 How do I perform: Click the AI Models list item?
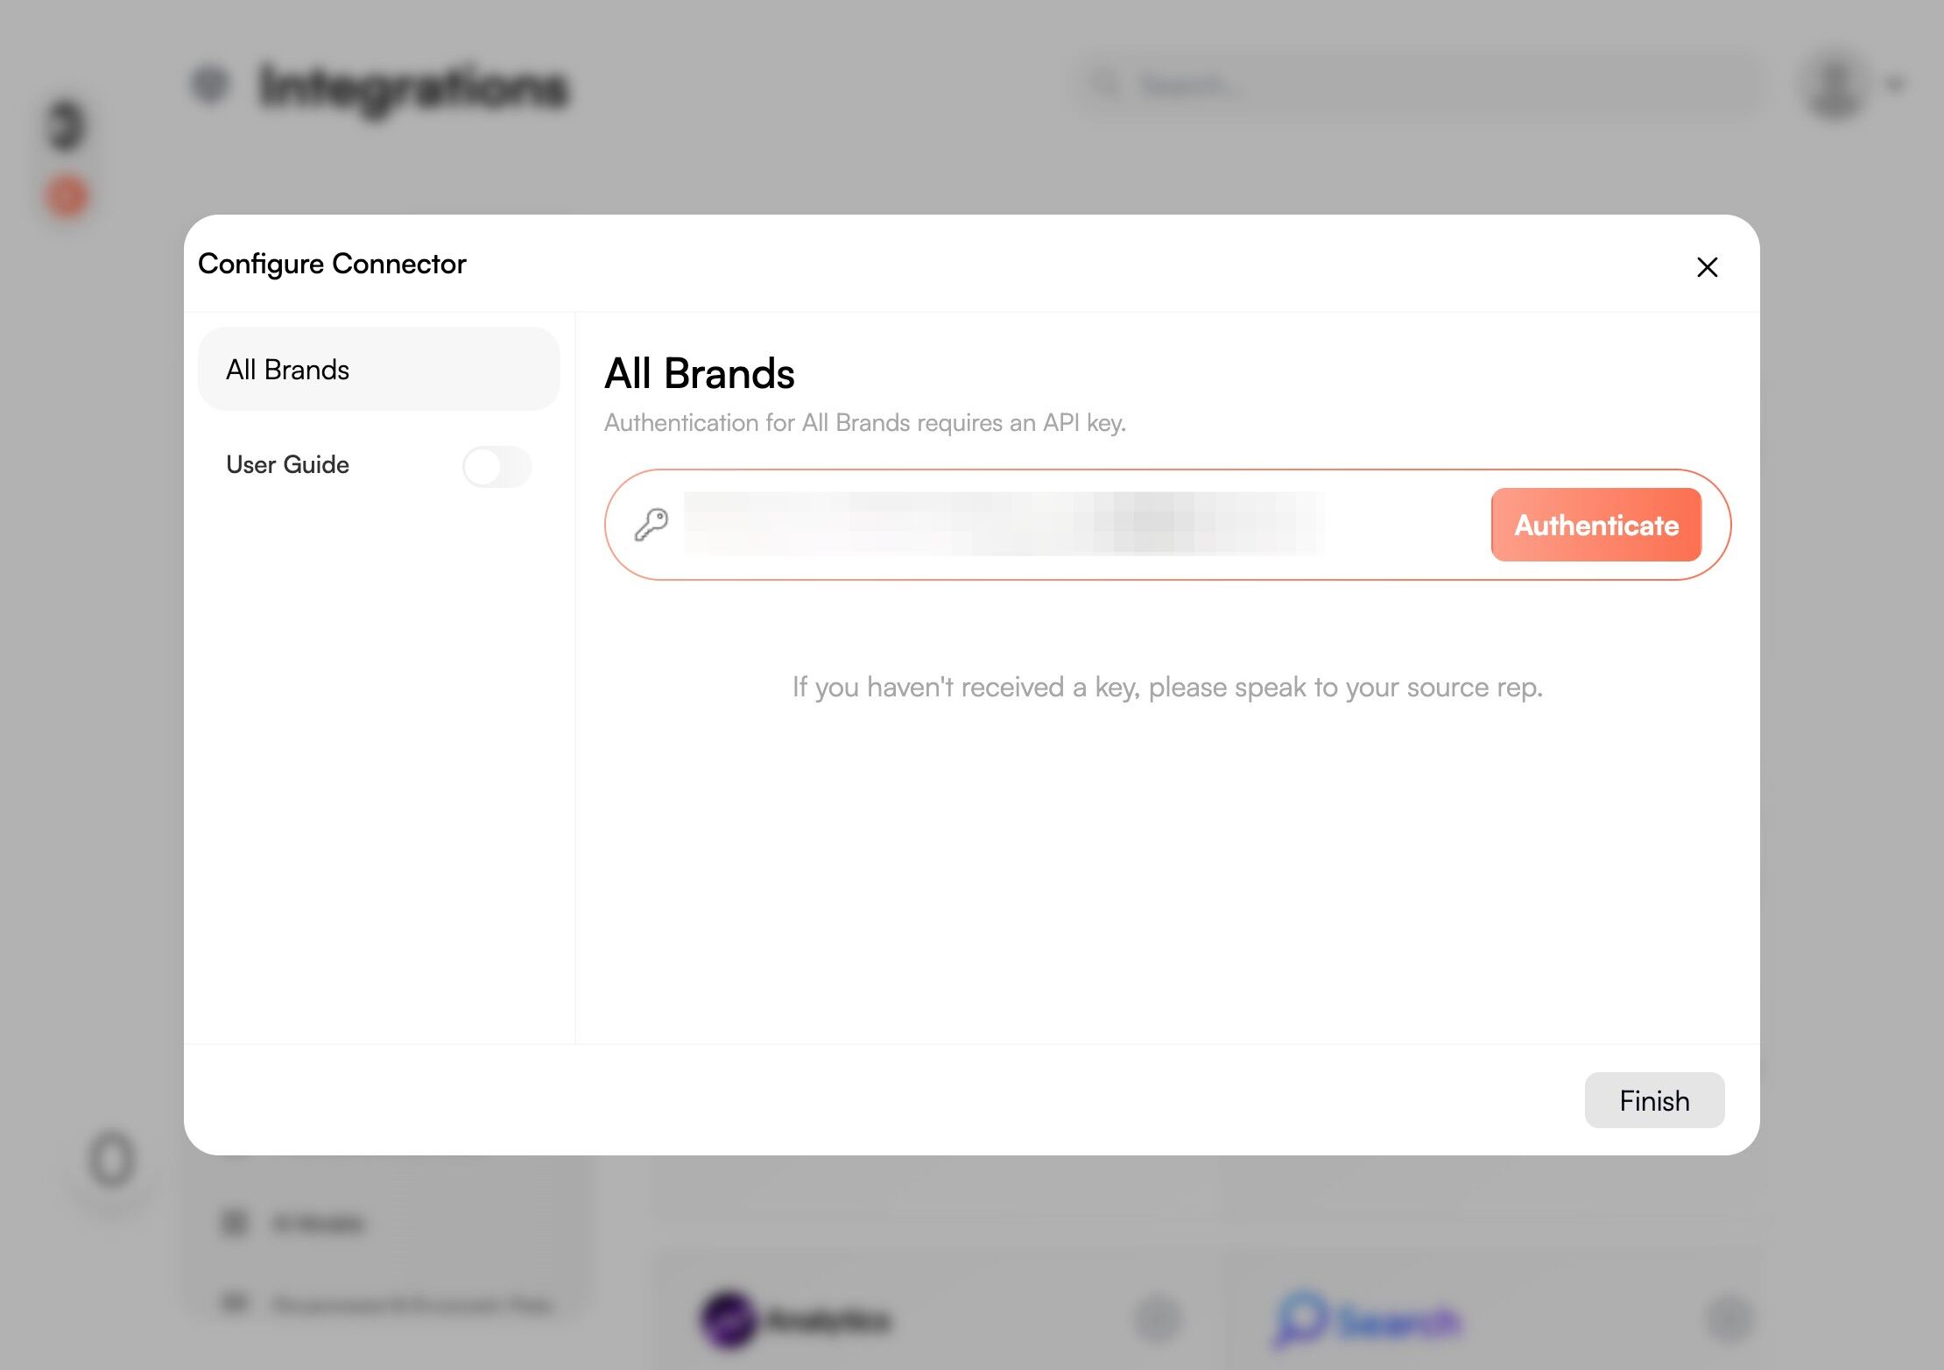[x=317, y=1223]
